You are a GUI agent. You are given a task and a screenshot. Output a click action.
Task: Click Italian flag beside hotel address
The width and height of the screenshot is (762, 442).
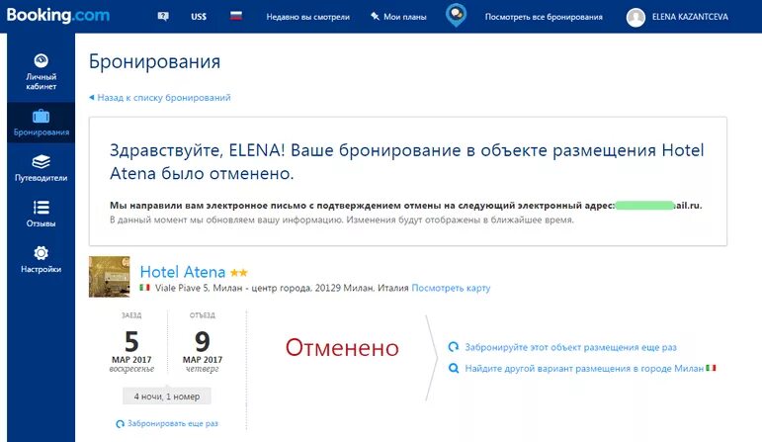(144, 288)
